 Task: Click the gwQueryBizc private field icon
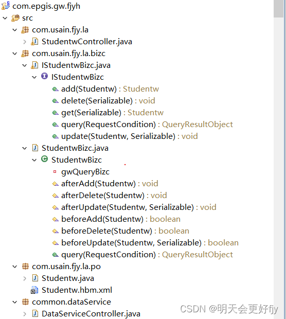pyautogui.click(x=55, y=172)
